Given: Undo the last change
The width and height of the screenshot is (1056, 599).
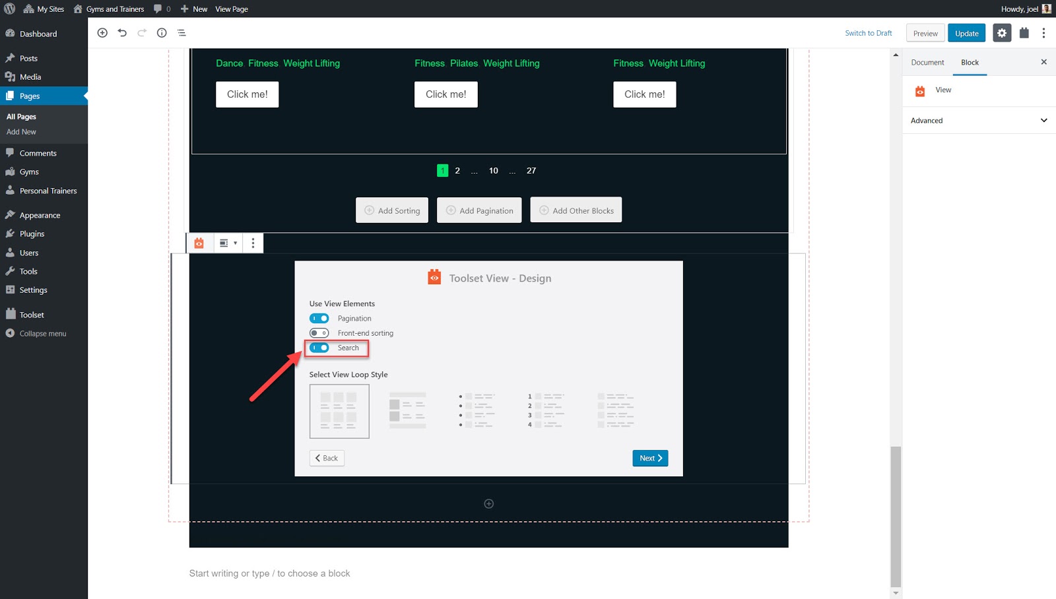Looking at the screenshot, I should tap(122, 32).
